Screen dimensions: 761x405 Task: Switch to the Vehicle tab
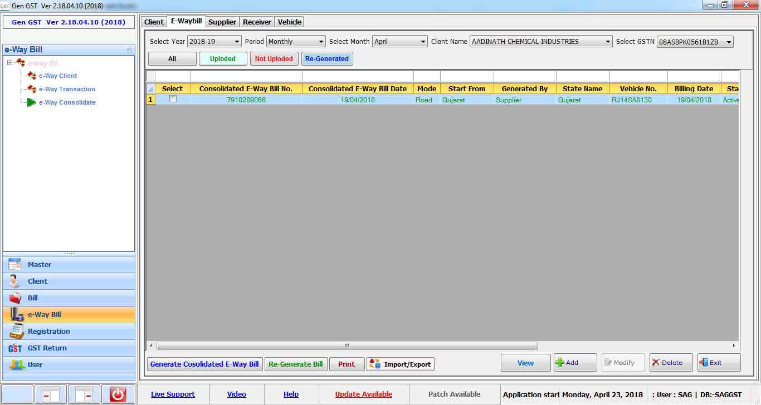tap(290, 22)
